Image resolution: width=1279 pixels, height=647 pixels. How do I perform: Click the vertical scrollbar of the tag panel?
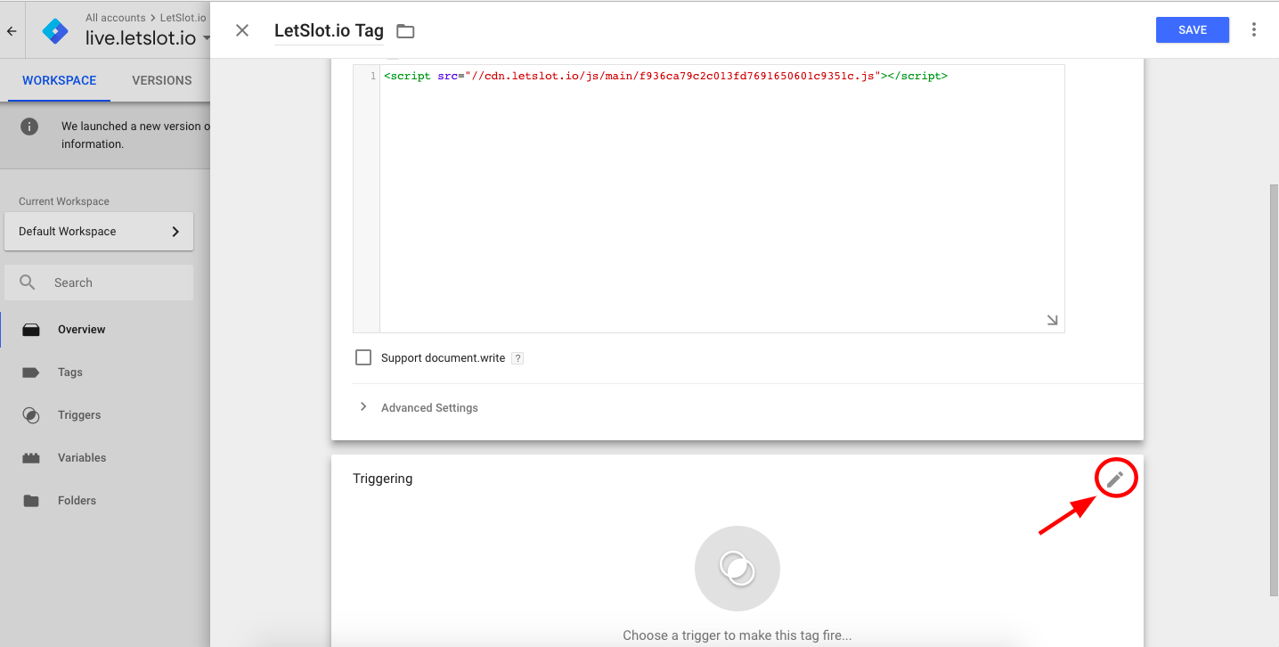[1274, 389]
